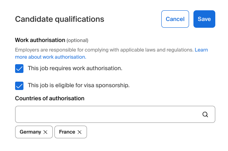
Task: Remove Germany using its X icon
Action: tap(45, 132)
